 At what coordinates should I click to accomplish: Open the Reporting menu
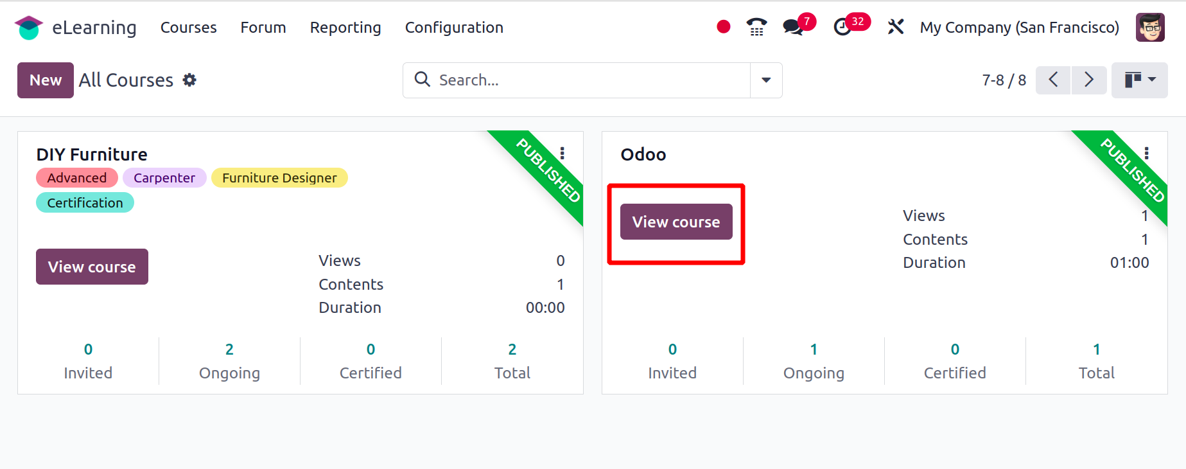pyautogui.click(x=345, y=28)
